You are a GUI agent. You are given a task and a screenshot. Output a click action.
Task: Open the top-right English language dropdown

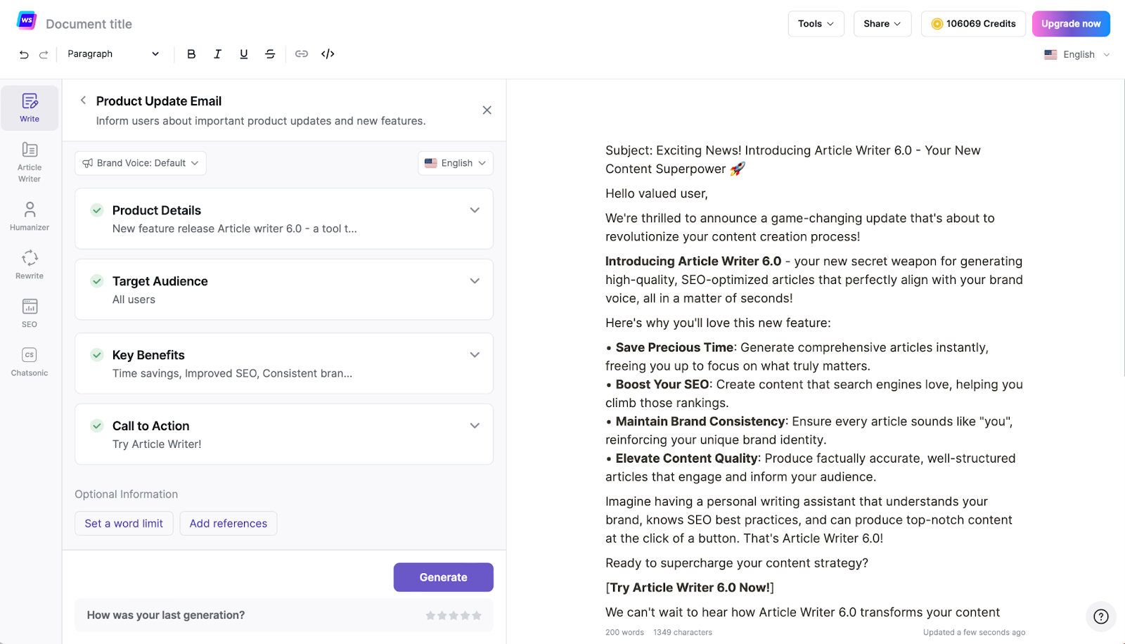coord(1076,55)
